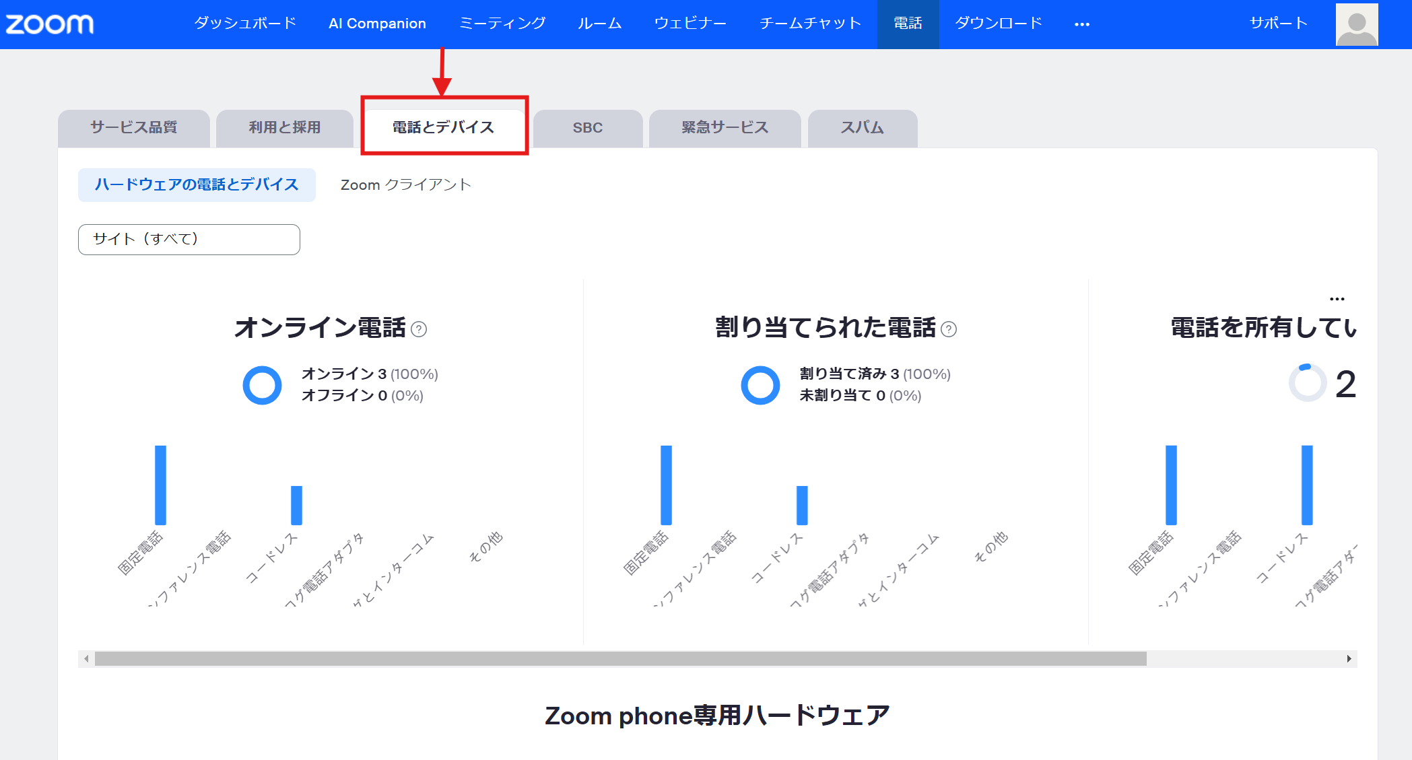Open the user profile avatar
This screenshot has width=1412, height=760.
pos(1357,24)
